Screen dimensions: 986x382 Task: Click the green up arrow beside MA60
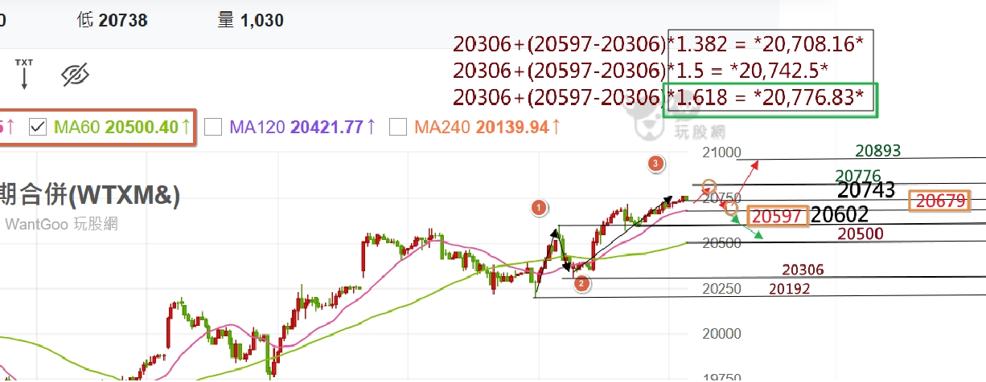point(186,126)
